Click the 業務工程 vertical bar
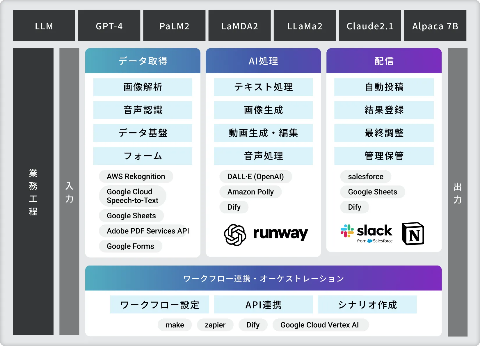This screenshot has width=480, height=346. tap(33, 191)
